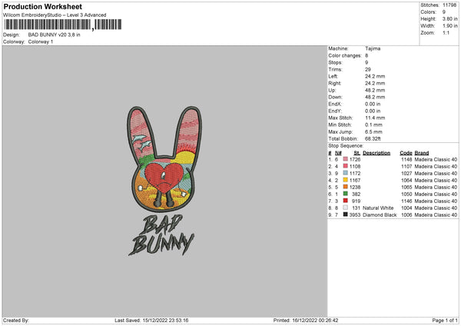
Task: Click stitch count 919 in stop row 7
Action: coord(356,201)
